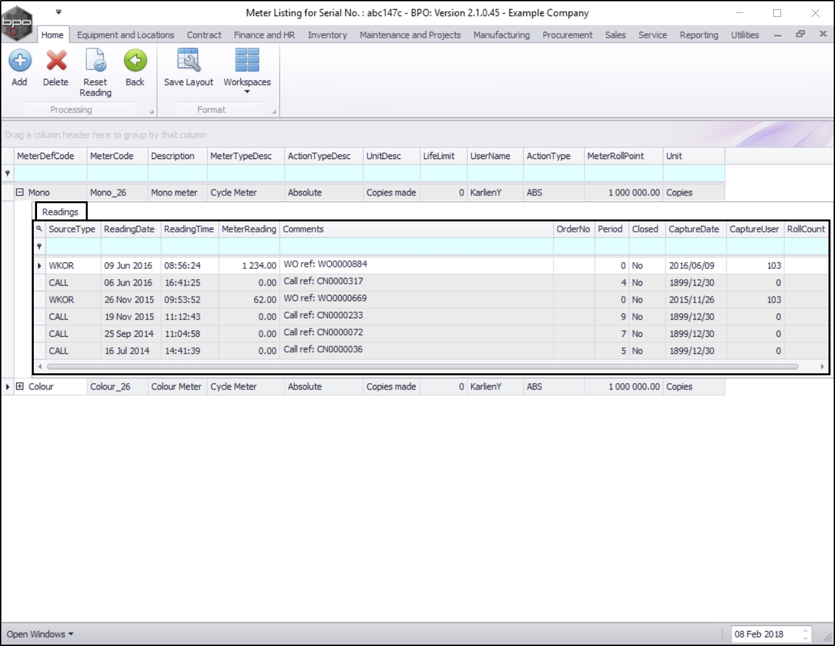Sort by MeterCode column header

(x=118, y=156)
